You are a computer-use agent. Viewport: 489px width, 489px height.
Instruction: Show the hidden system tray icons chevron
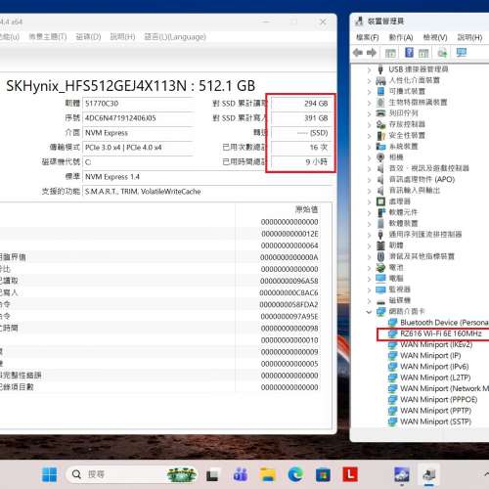click(486, 473)
